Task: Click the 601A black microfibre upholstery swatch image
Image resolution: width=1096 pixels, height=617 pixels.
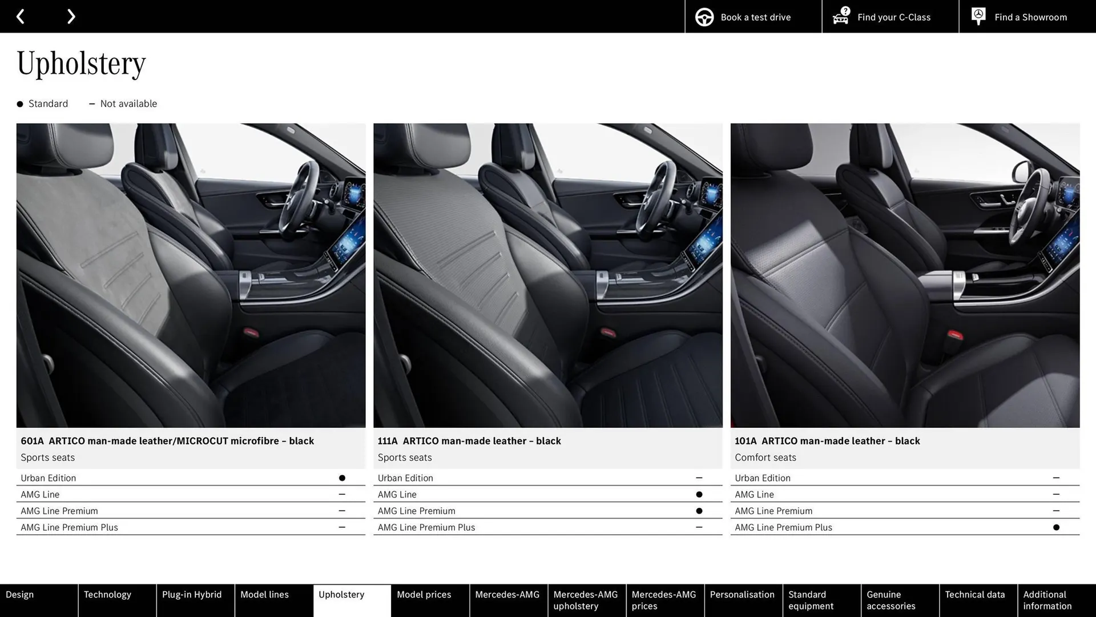Action: (x=191, y=275)
